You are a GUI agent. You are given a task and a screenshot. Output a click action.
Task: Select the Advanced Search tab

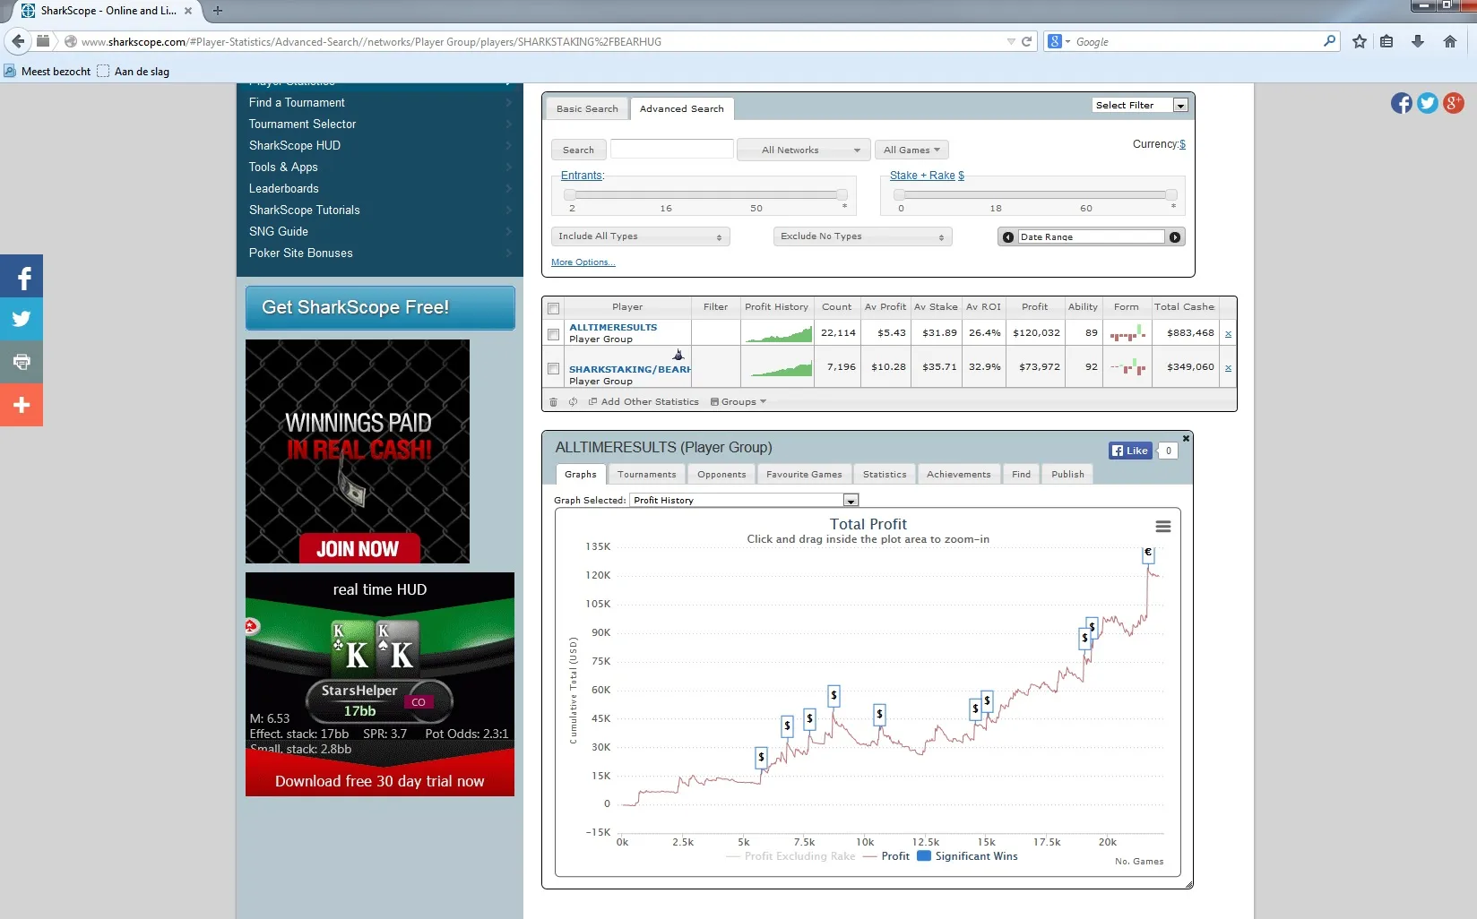[682, 108]
